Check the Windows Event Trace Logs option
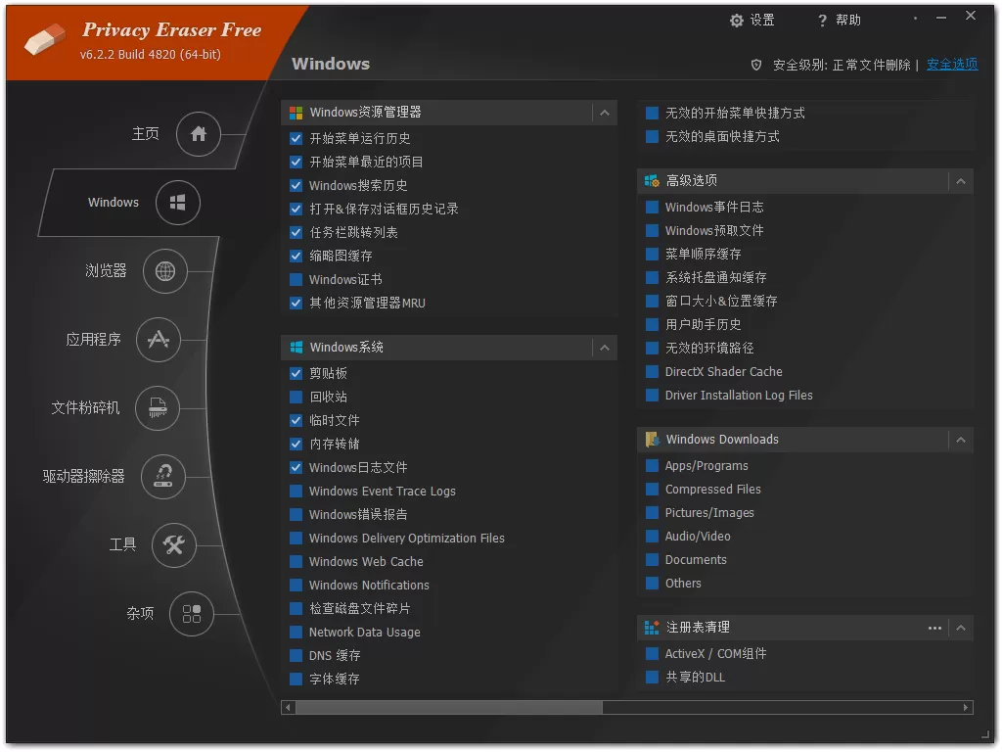This screenshot has height=752, width=1002. click(x=296, y=491)
